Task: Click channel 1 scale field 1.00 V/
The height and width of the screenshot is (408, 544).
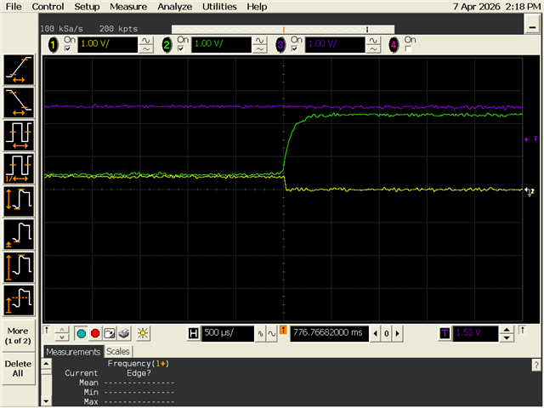Action: 108,45
